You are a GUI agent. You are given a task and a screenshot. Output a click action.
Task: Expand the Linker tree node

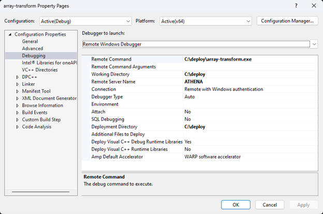tap(18, 84)
